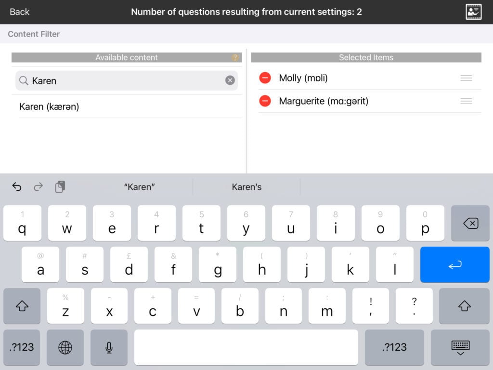The image size is (493, 370).
Task: Tap the left shift key
Action: [22, 306]
